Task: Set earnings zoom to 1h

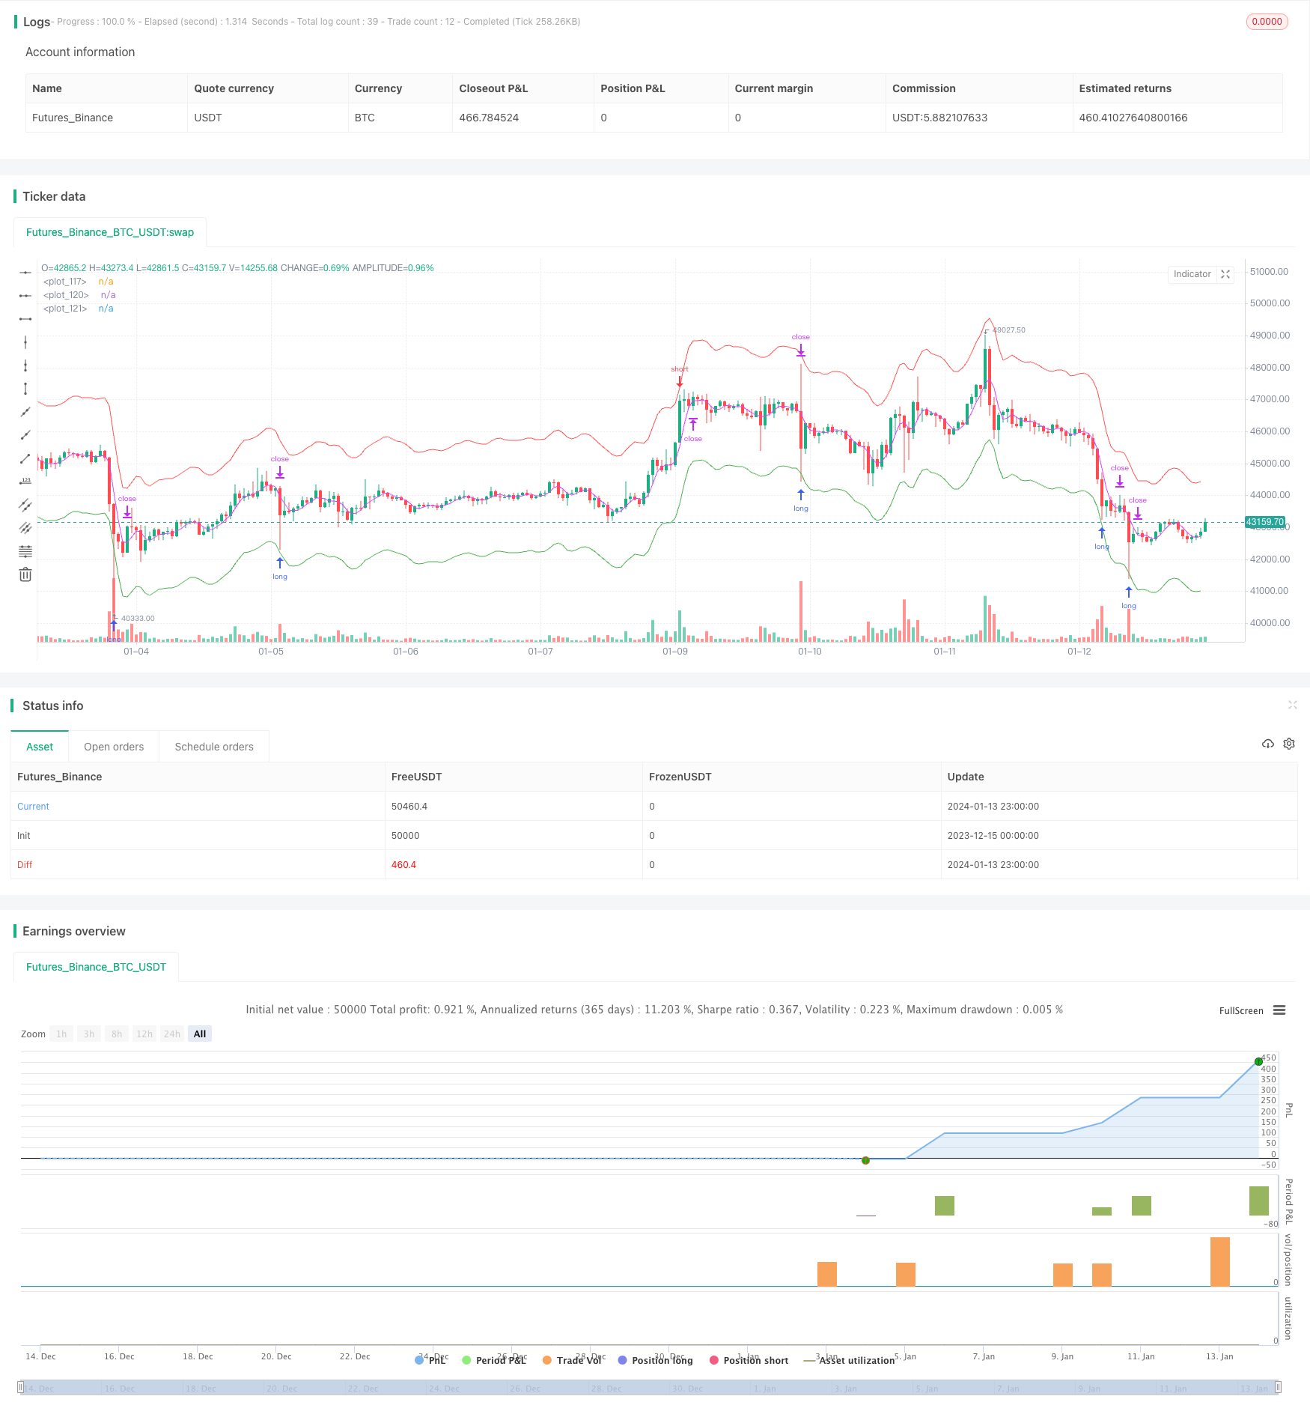Action: coord(61,1034)
